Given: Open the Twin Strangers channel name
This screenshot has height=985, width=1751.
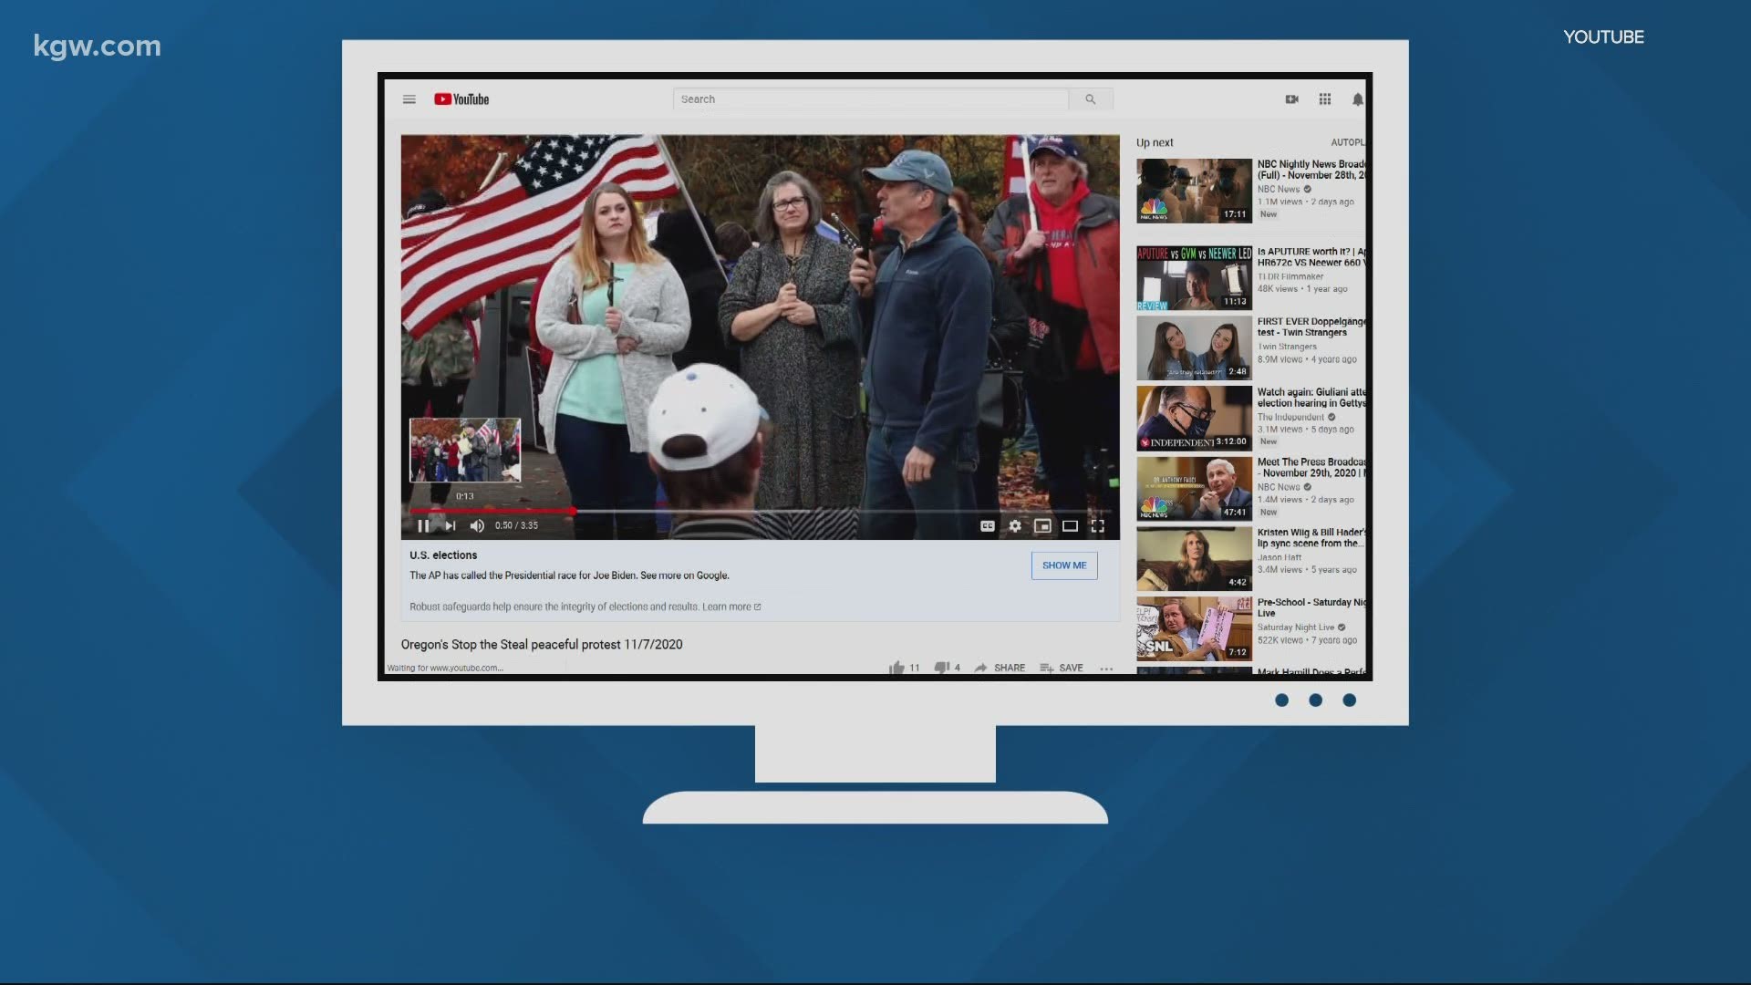Looking at the screenshot, I should [x=1287, y=347].
